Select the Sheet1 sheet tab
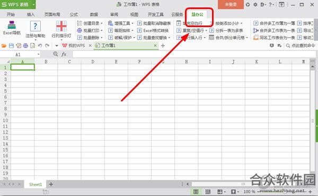 coord(36,184)
